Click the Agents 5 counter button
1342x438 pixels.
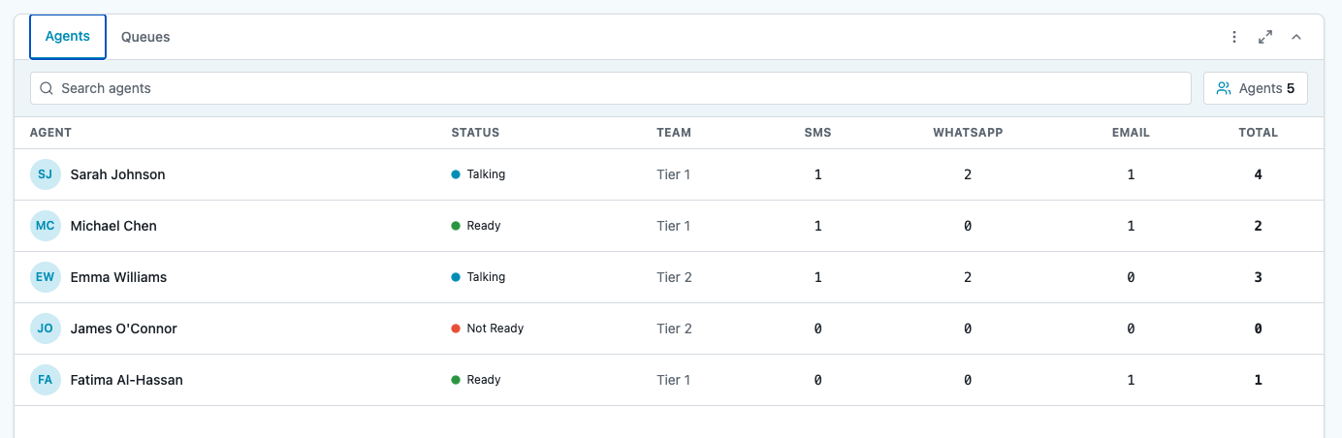(1256, 88)
